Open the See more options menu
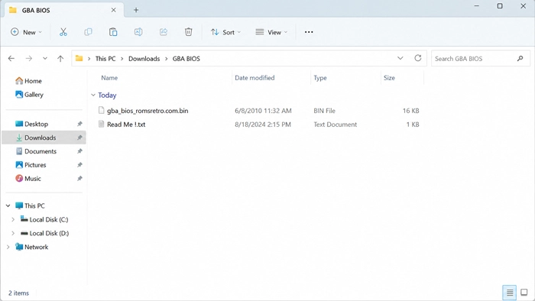Screen dimensions: 535x301 click(309, 32)
